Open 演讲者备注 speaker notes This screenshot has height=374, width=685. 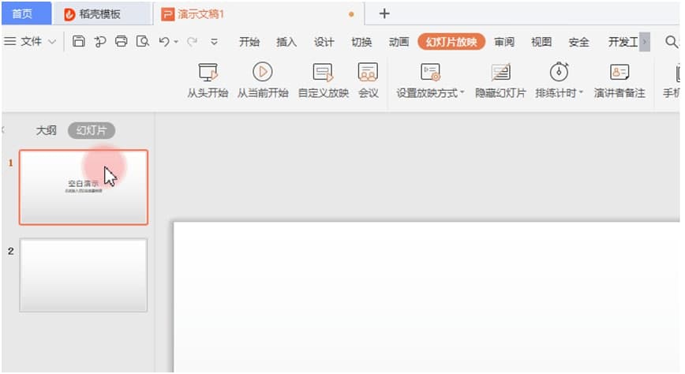pyautogui.click(x=619, y=80)
